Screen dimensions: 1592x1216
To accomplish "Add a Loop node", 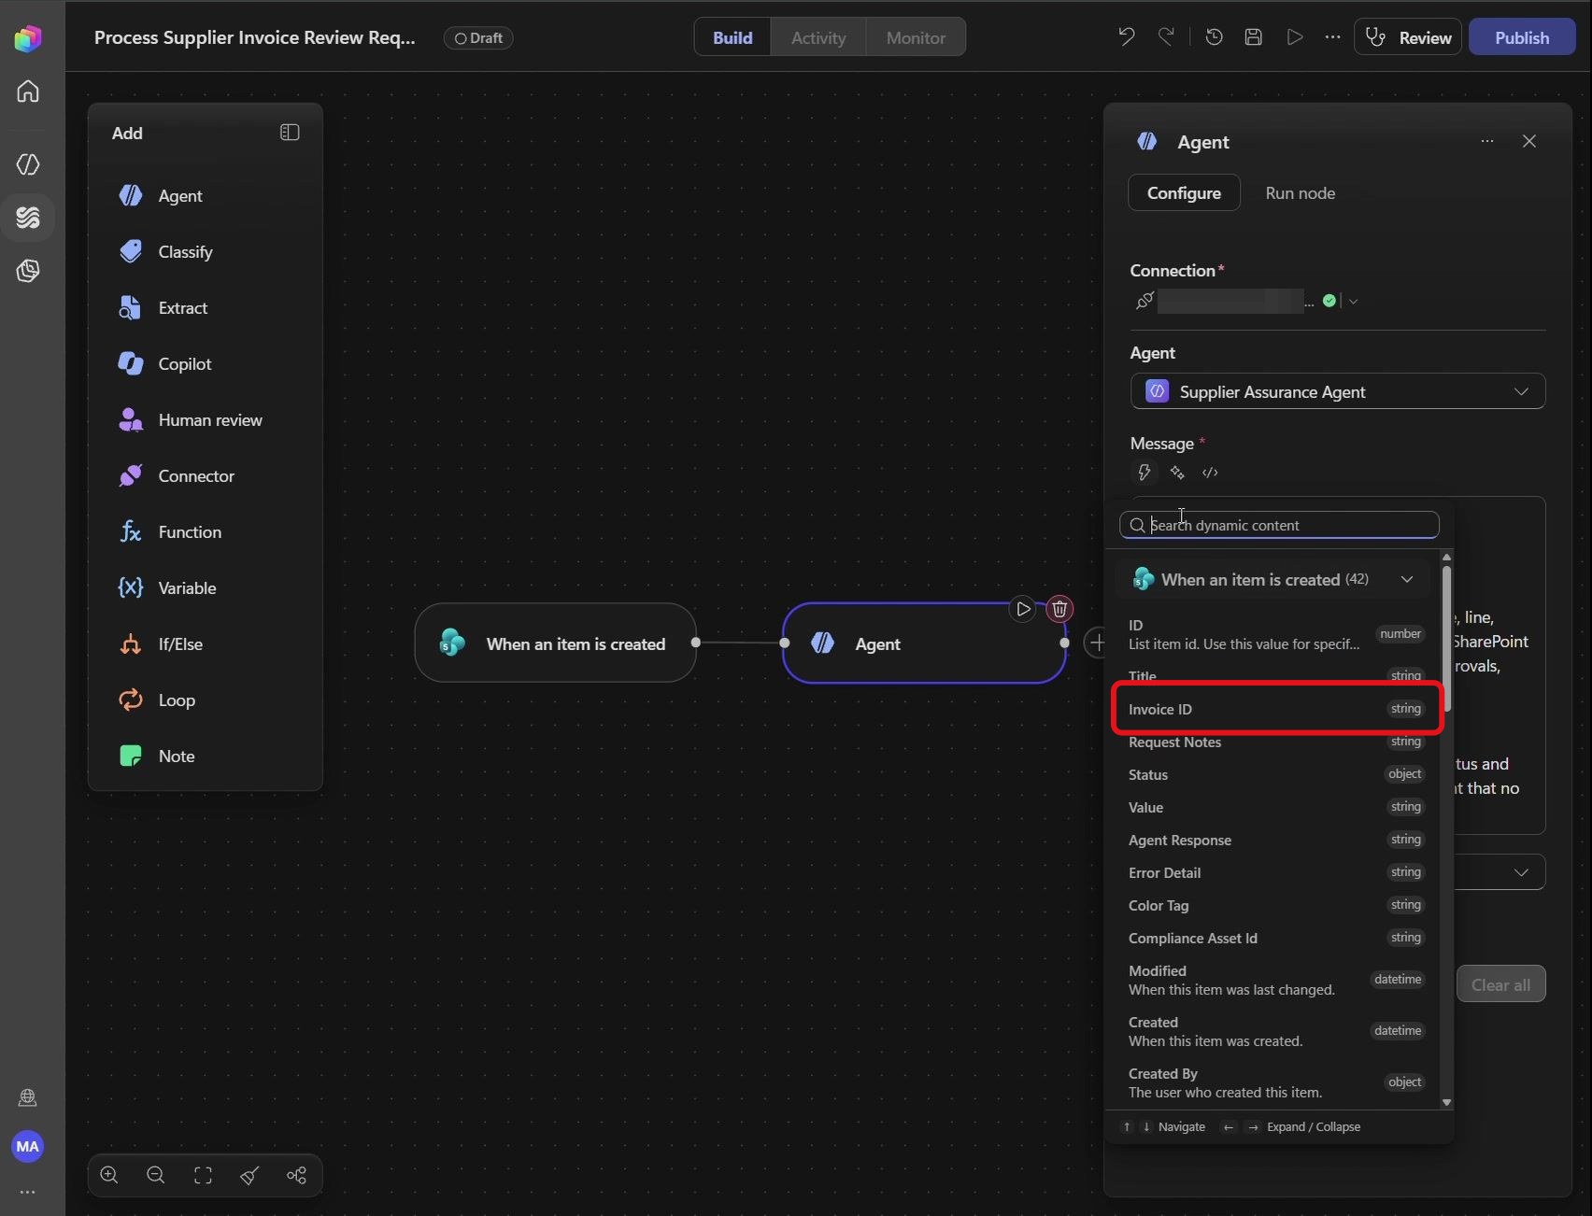I will pyautogui.click(x=206, y=700).
